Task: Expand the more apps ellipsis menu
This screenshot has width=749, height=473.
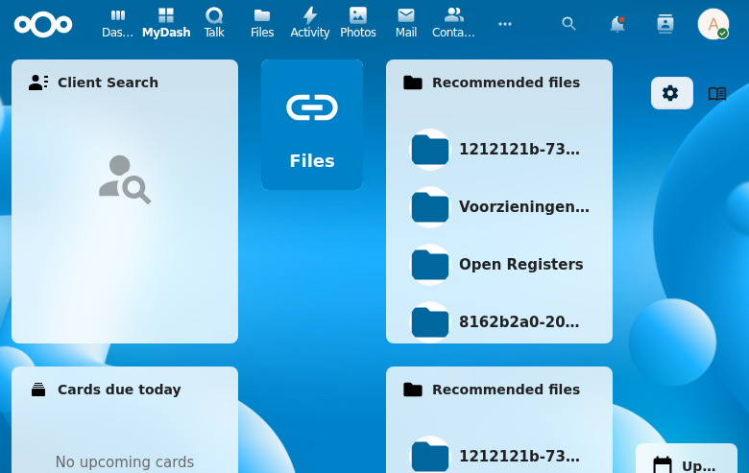Action: [505, 24]
